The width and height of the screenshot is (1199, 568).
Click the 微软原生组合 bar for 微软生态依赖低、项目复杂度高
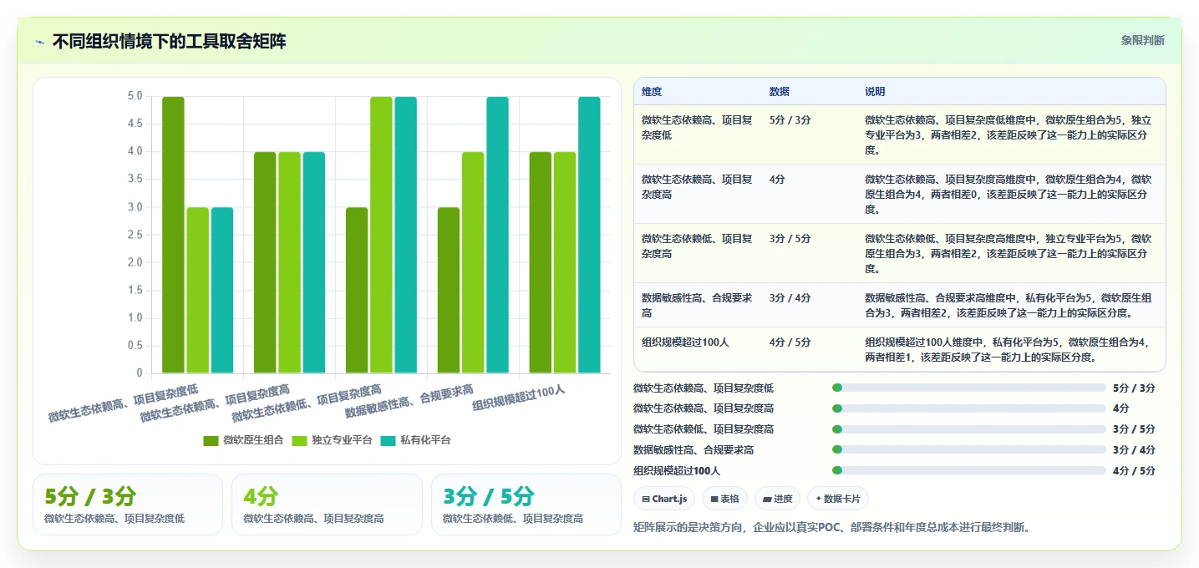click(357, 290)
